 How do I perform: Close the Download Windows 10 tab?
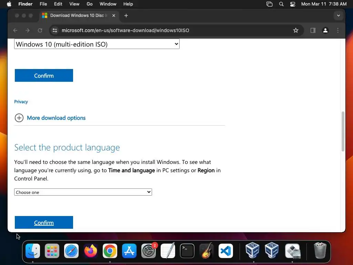[114, 15]
